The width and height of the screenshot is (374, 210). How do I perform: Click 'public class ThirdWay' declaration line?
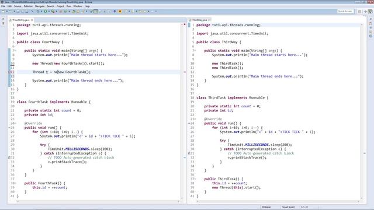coord(219,42)
